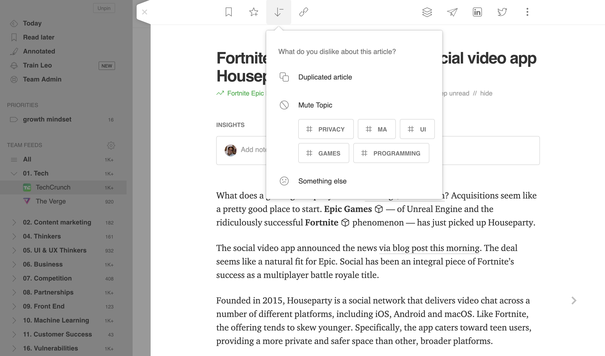Expand the 10. Machine Learning folder
The image size is (605, 356).
pyautogui.click(x=14, y=320)
